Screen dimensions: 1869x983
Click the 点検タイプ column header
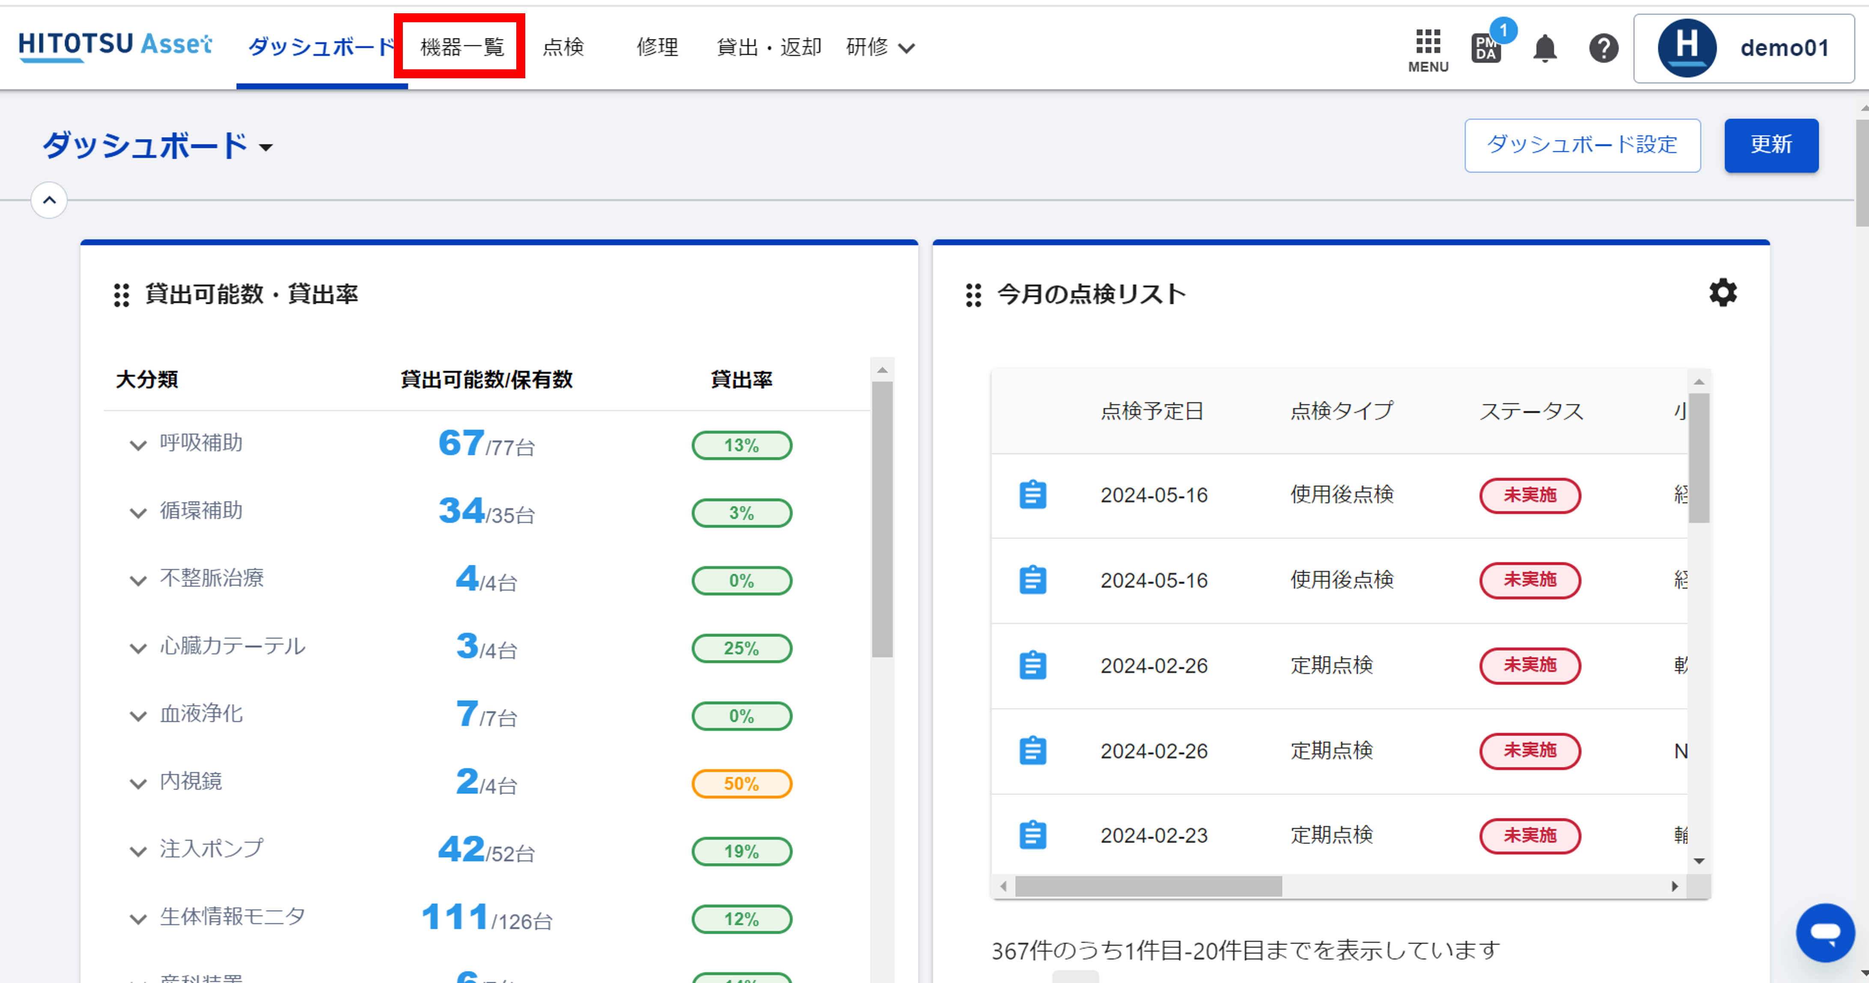coord(1342,411)
